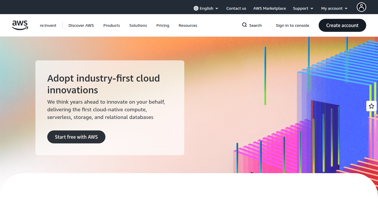378x212 pixels.
Task: Click the AWS logo
Action: click(20, 25)
